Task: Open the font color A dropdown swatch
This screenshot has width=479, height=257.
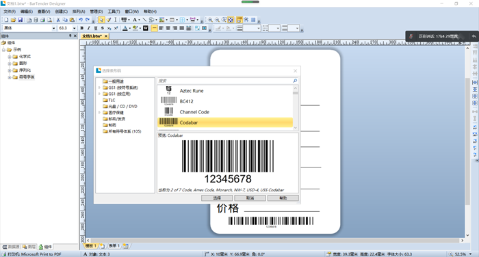Action: click(129, 28)
